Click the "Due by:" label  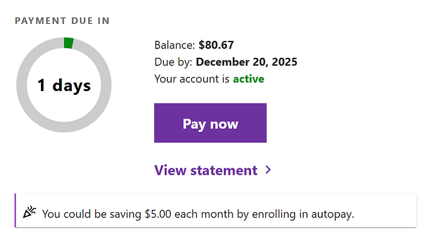(x=173, y=62)
